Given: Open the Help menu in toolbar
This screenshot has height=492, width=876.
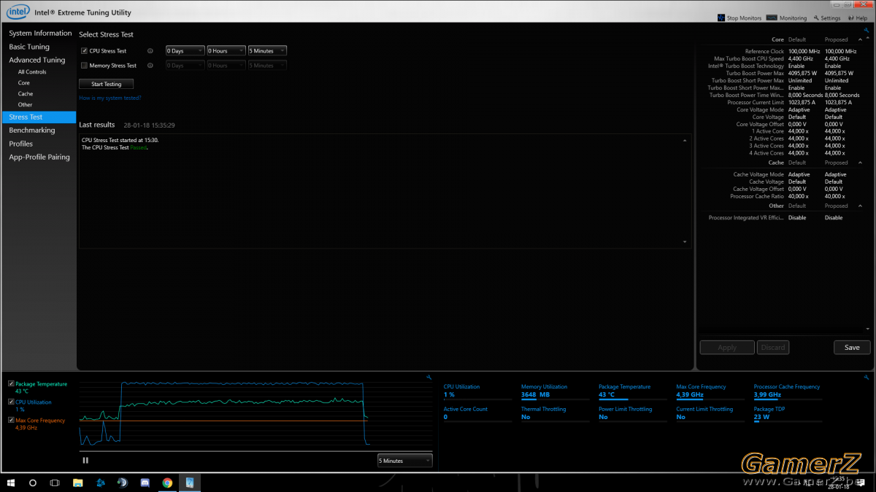Looking at the screenshot, I should tap(857, 18).
